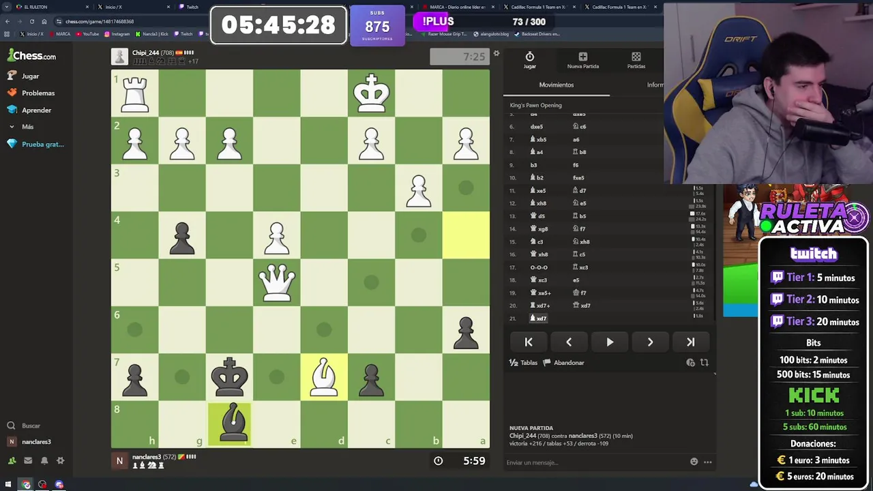
Task: Select the black king on the board
Action: (230, 376)
